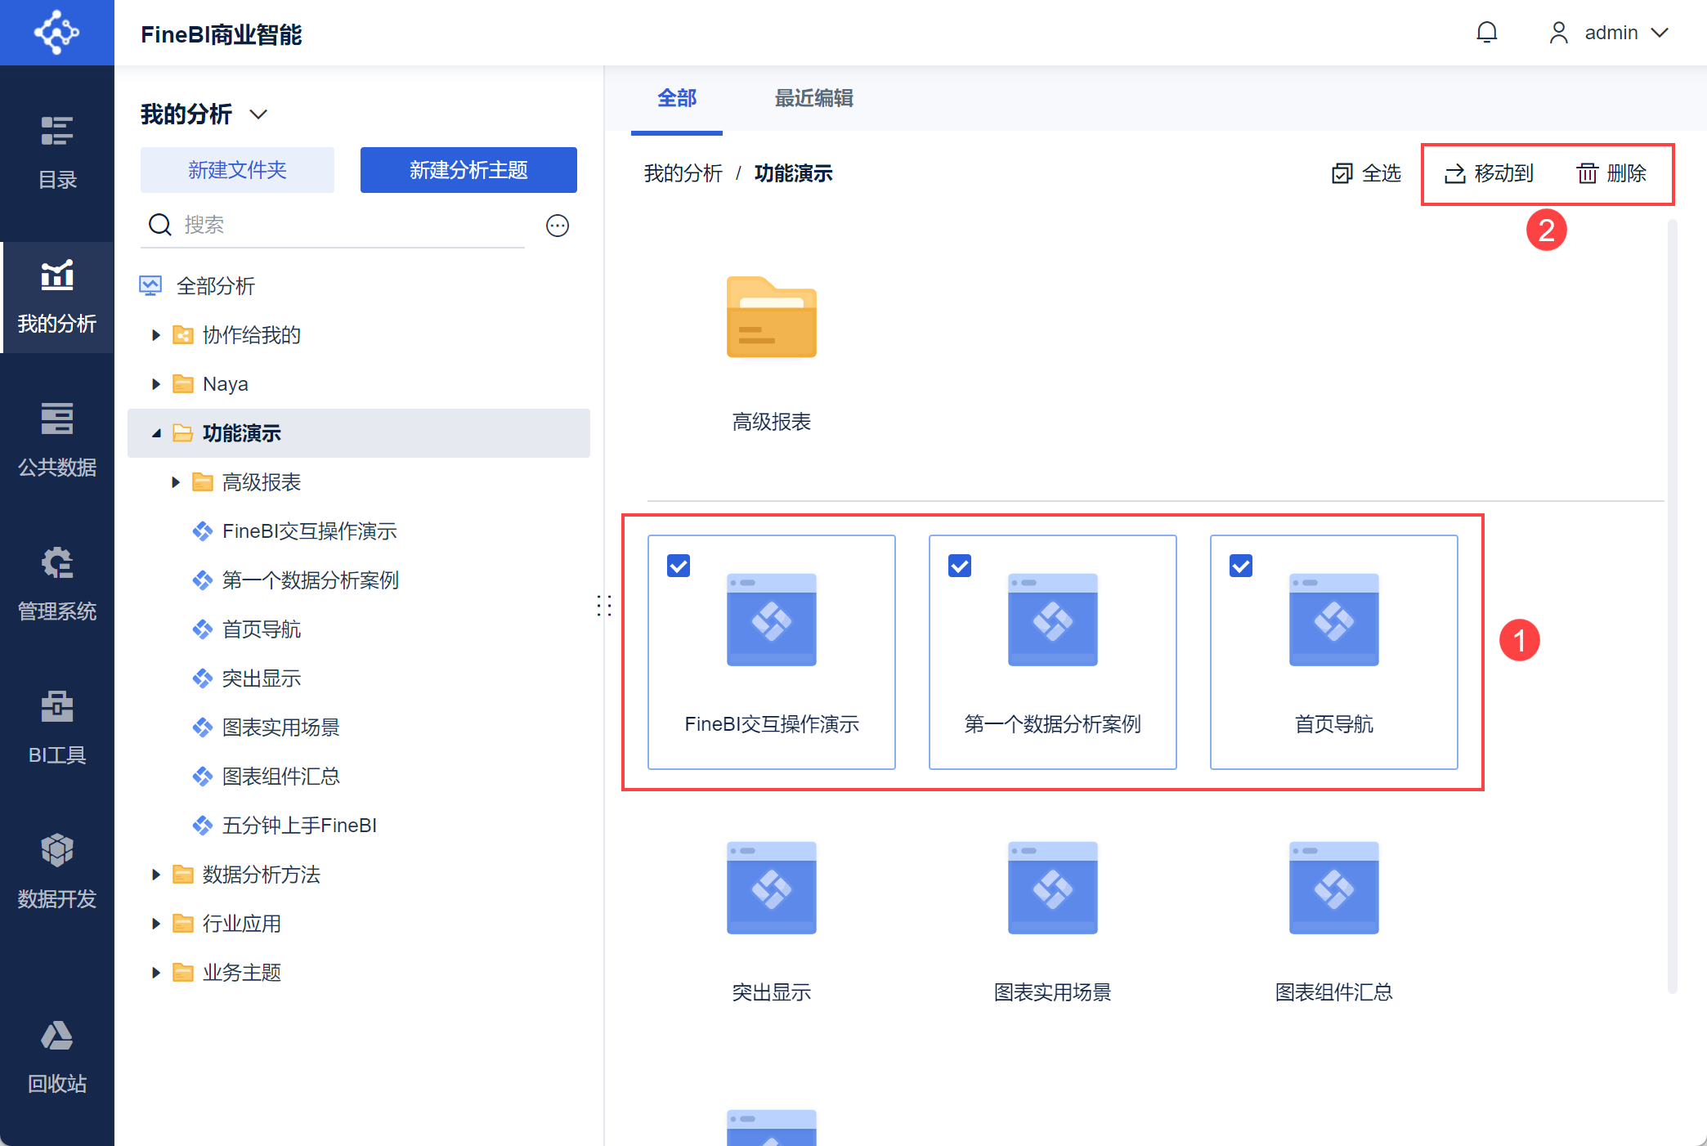Screen dimensions: 1707x1146
Task: Click the 首页导航 card icon
Action: [x=1334, y=620]
